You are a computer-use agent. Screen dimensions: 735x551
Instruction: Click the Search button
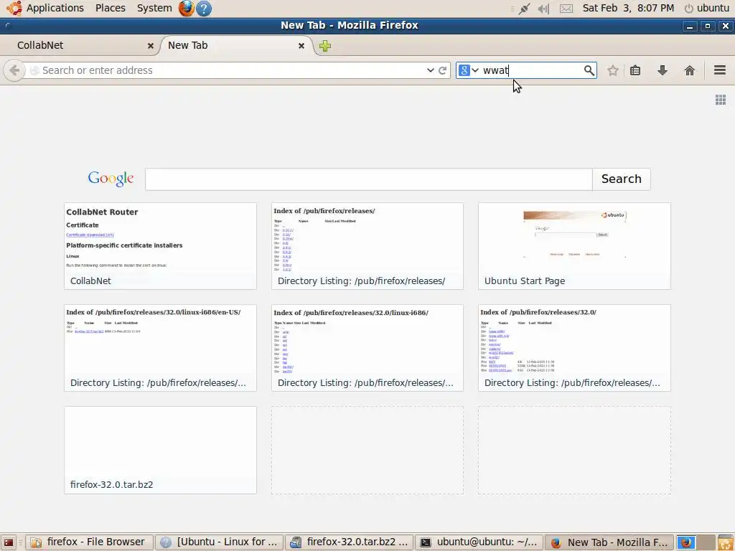tap(621, 179)
